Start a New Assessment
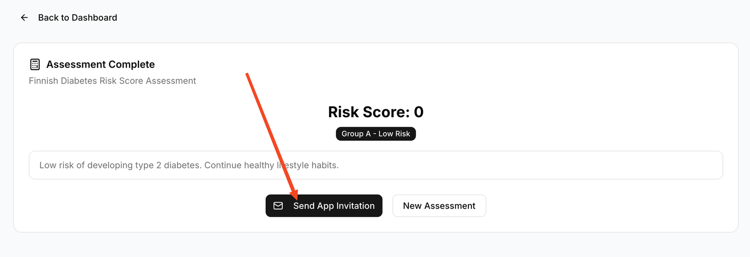The height and width of the screenshot is (257, 750). tap(439, 206)
